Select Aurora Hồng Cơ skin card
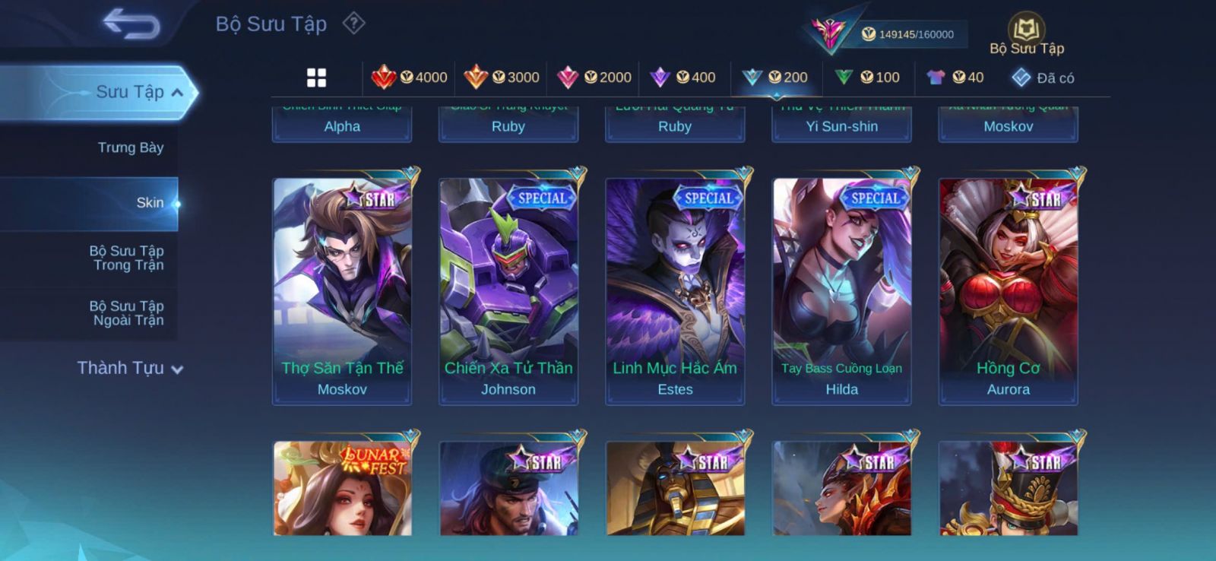 coord(1009,291)
